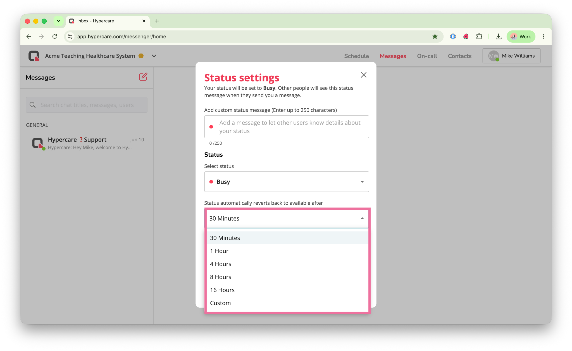The image size is (572, 351).
Task: Click the chat search input field
Action: coord(87,105)
